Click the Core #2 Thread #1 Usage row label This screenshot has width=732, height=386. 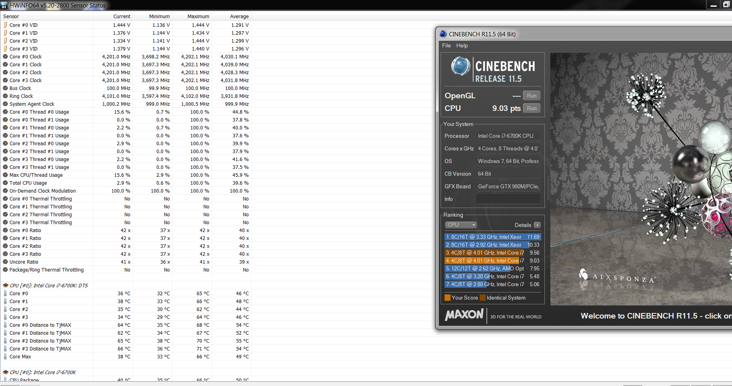[x=39, y=151]
